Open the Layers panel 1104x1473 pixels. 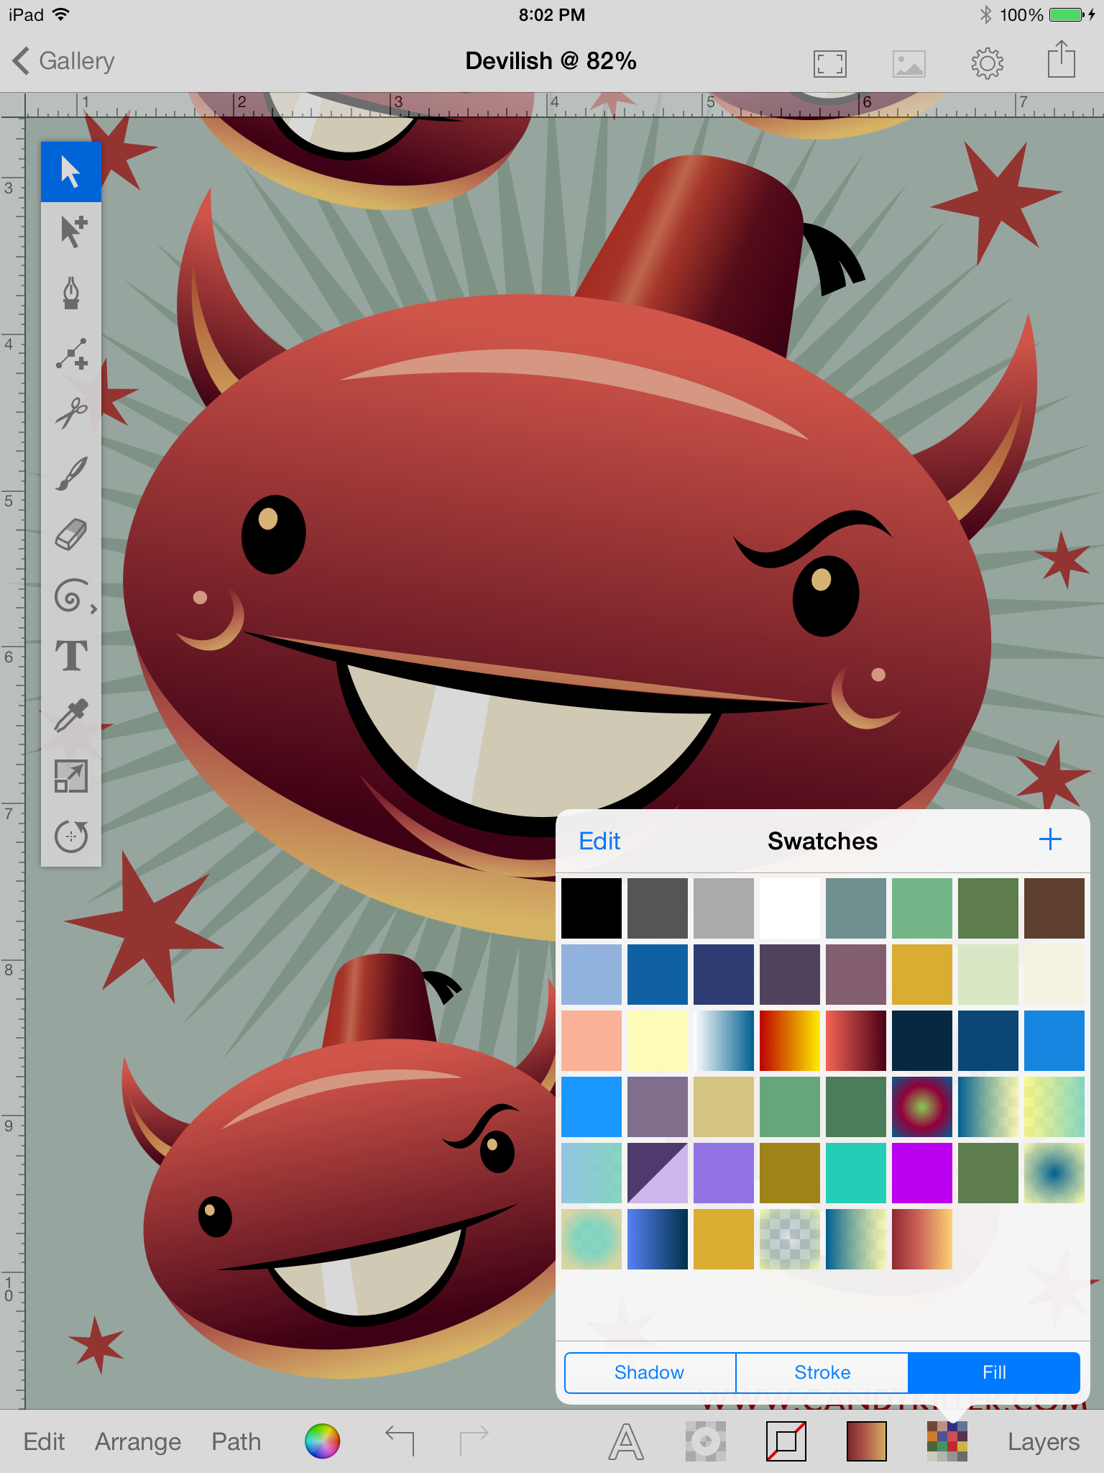coord(1043,1441)
